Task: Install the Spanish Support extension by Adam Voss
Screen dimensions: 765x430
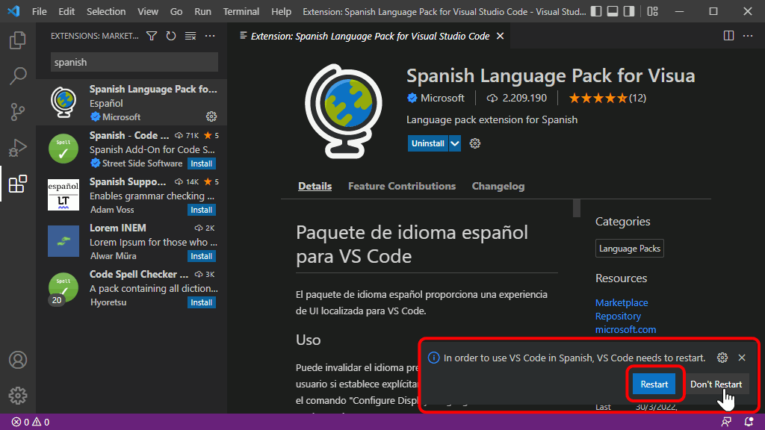Action: [x=202, y=210]
